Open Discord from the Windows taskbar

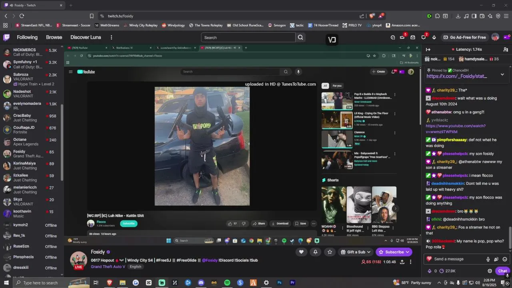pos(201,282)
